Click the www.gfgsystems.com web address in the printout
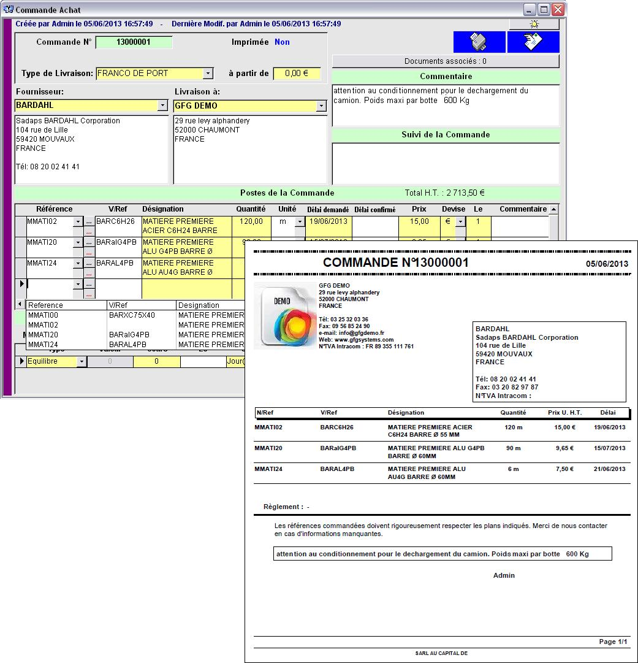 (x=364, y=340)
